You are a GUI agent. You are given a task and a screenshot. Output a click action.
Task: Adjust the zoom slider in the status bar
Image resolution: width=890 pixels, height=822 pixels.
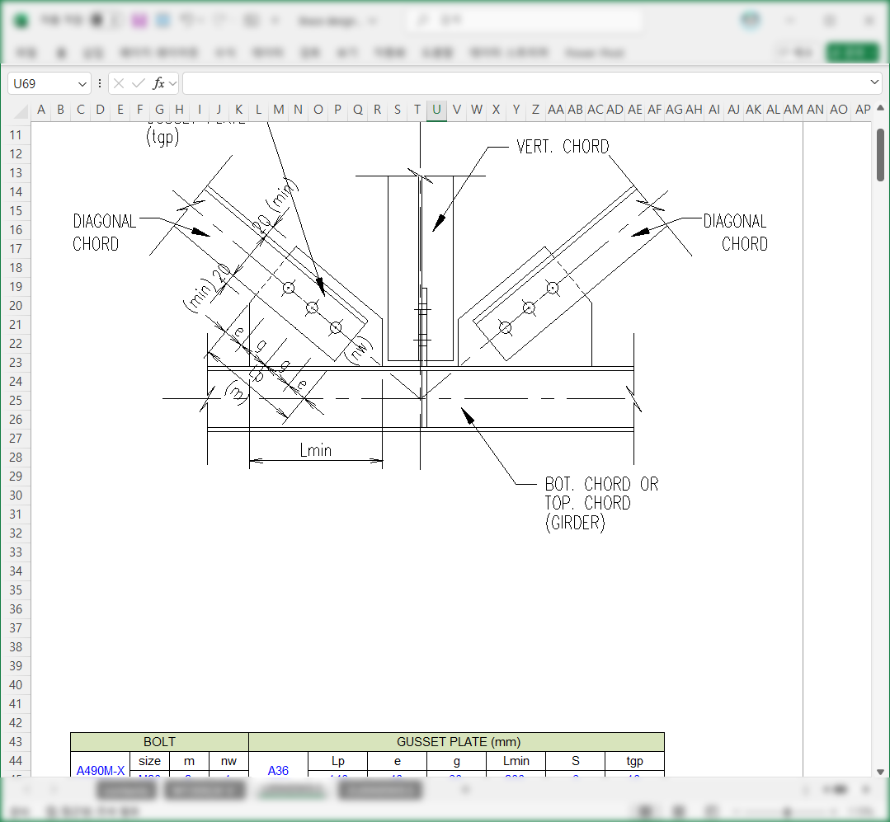click(x=787, y=809)
